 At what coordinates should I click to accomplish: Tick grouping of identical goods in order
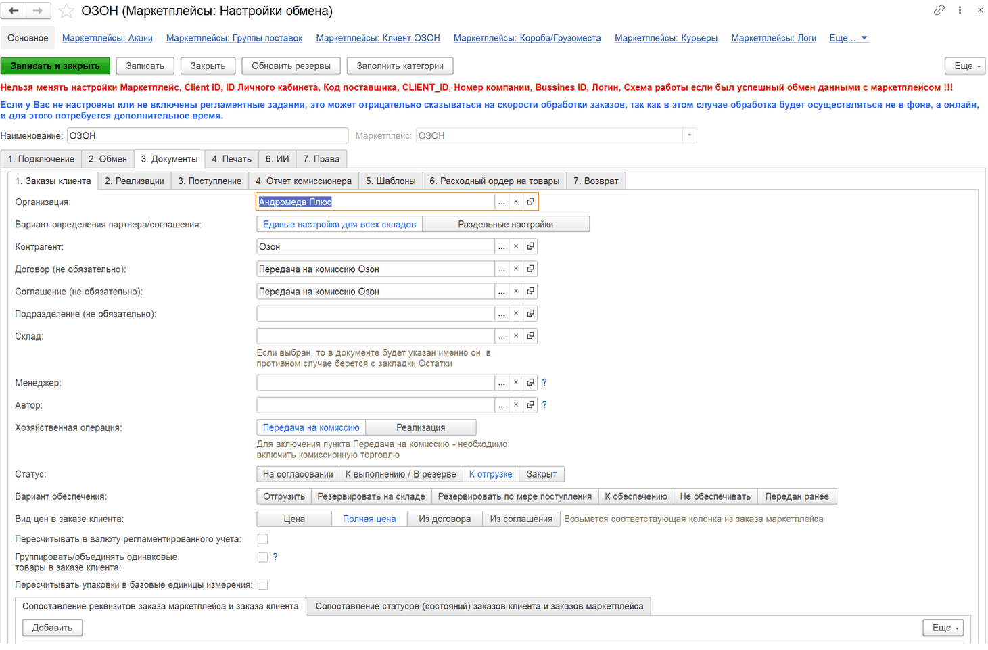point(262,557)
